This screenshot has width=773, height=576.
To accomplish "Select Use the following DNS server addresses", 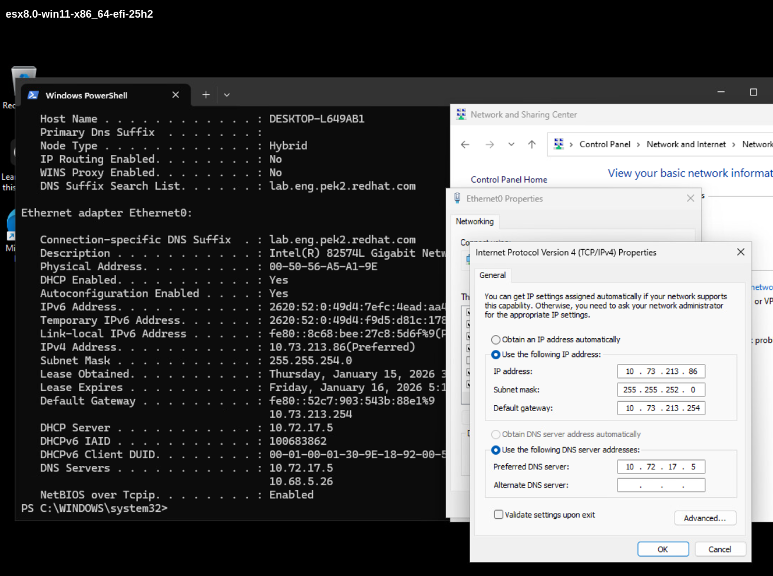I will pos(565,450).
